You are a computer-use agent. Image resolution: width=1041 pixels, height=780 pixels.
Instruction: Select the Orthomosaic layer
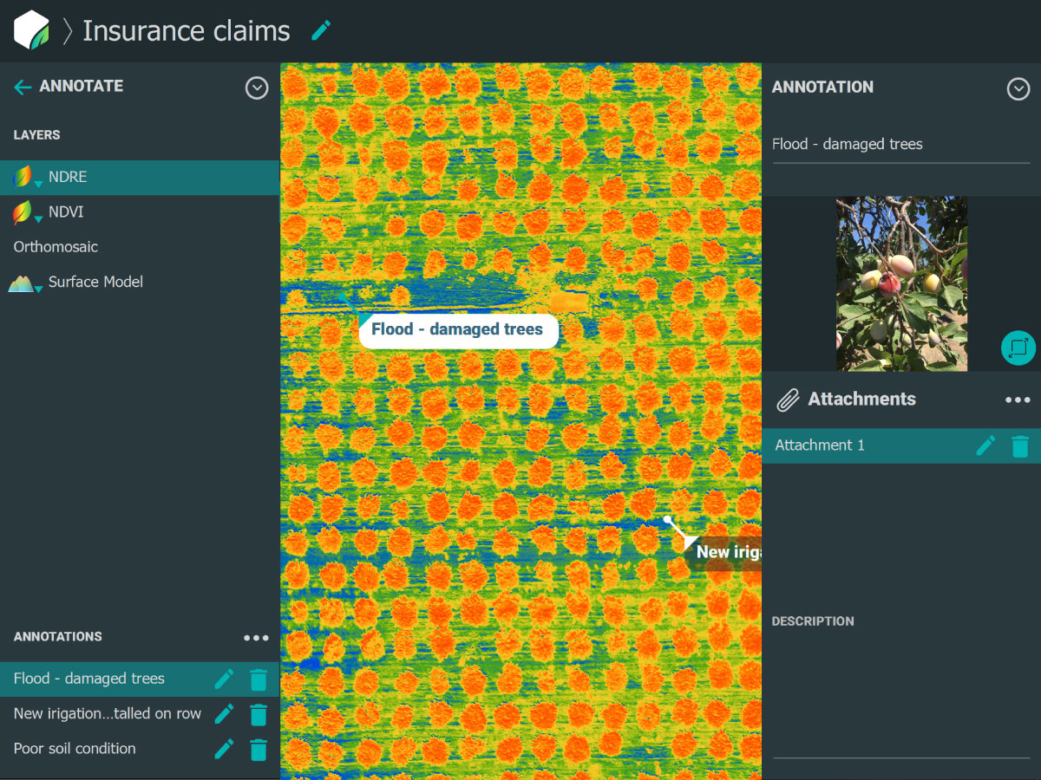click(56, 247)
